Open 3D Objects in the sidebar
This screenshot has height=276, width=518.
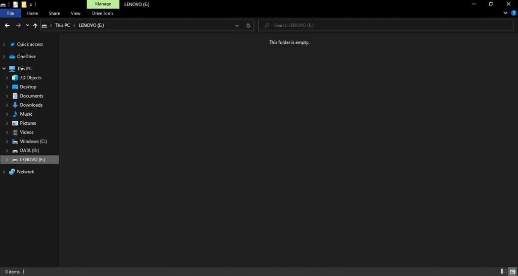[x=31, y=77]
